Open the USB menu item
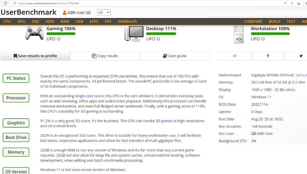 click(x=79, y=21)
